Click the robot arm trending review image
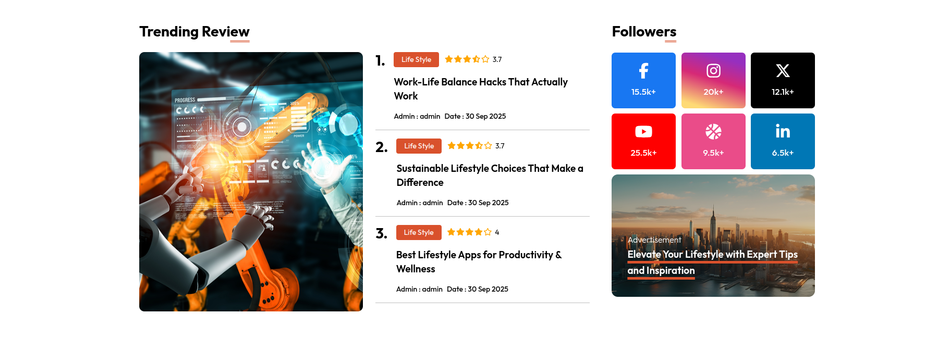Image resolution: width=938 pixels, height=339 pixels. pos(251,182)
